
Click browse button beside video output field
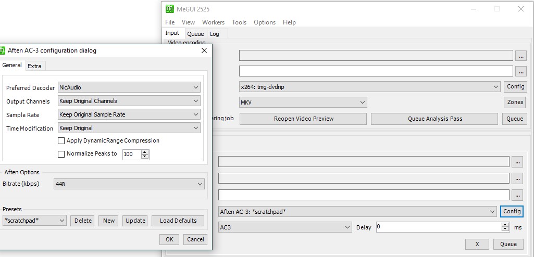[520, 71]
